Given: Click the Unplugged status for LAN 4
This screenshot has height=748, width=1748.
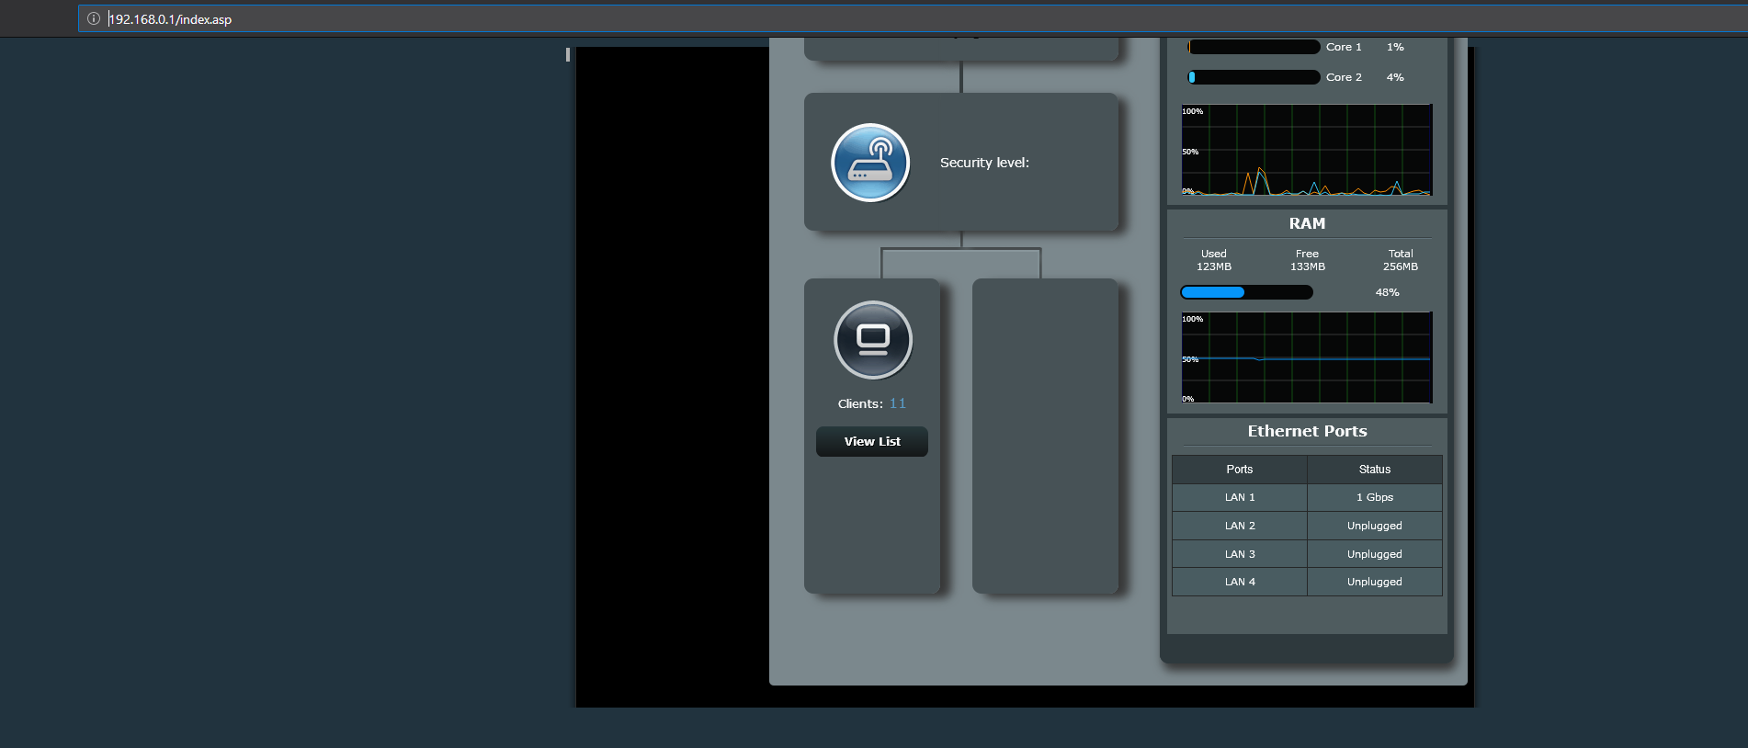Looking at the screenshot, I should click(1374, 582).
